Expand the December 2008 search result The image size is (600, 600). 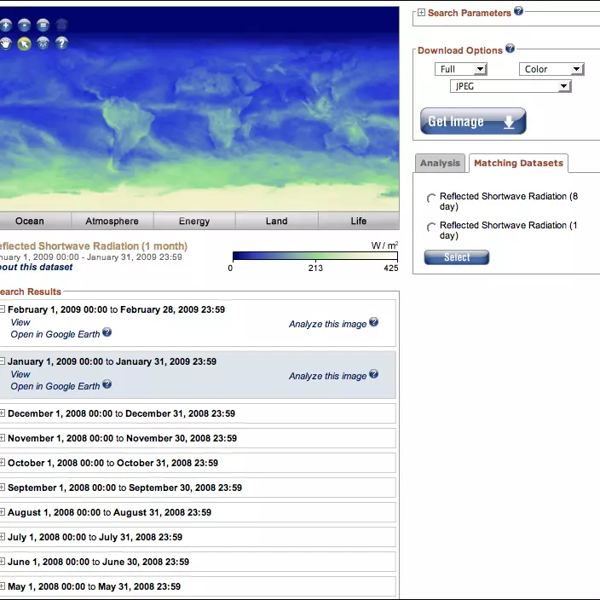[x=3, y=413]
